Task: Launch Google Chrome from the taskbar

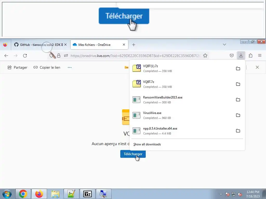Action: point(23,194)
